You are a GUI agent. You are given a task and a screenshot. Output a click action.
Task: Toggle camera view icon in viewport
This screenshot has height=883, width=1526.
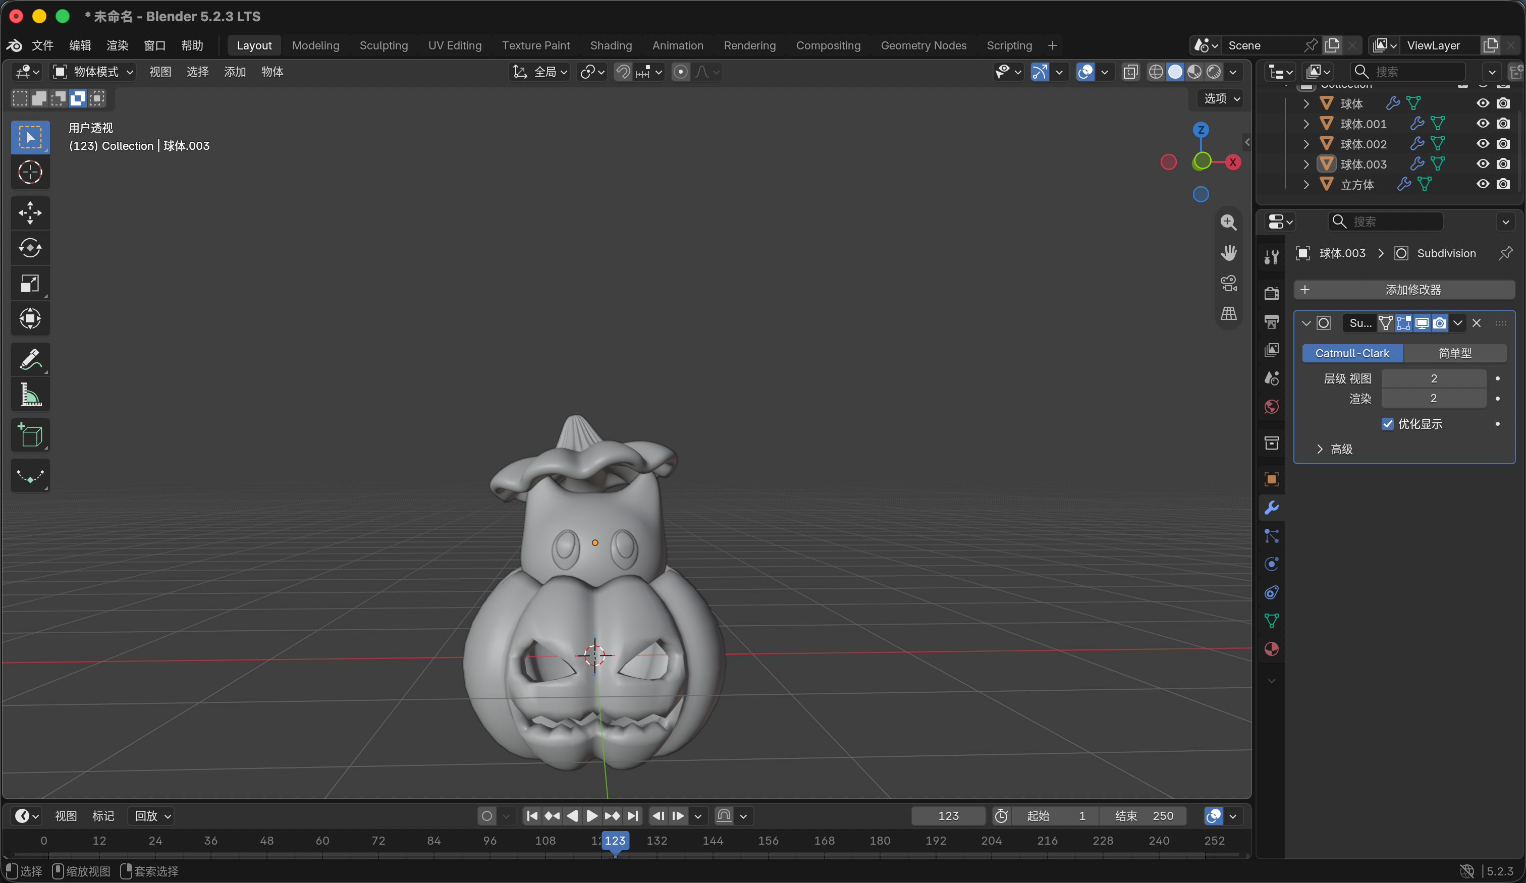[1229, 283]
